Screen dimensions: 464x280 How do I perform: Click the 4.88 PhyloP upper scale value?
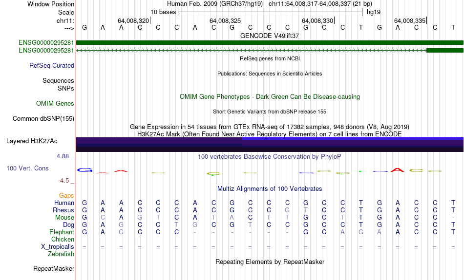pos(63,156)
